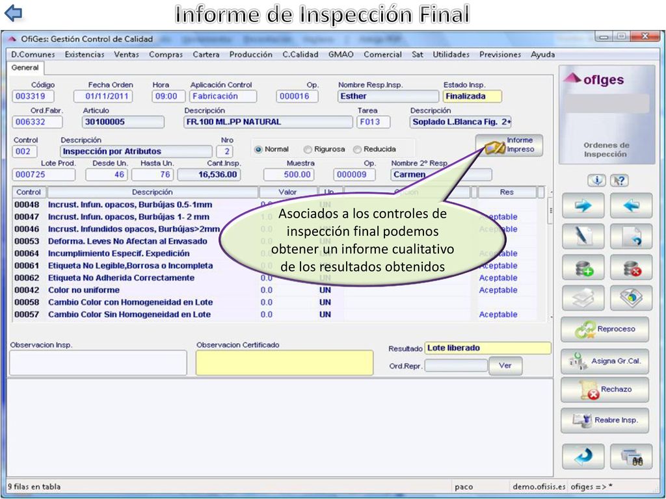Click the information 'i' icon button
666x499 pixels.
[x=596, y=181]
